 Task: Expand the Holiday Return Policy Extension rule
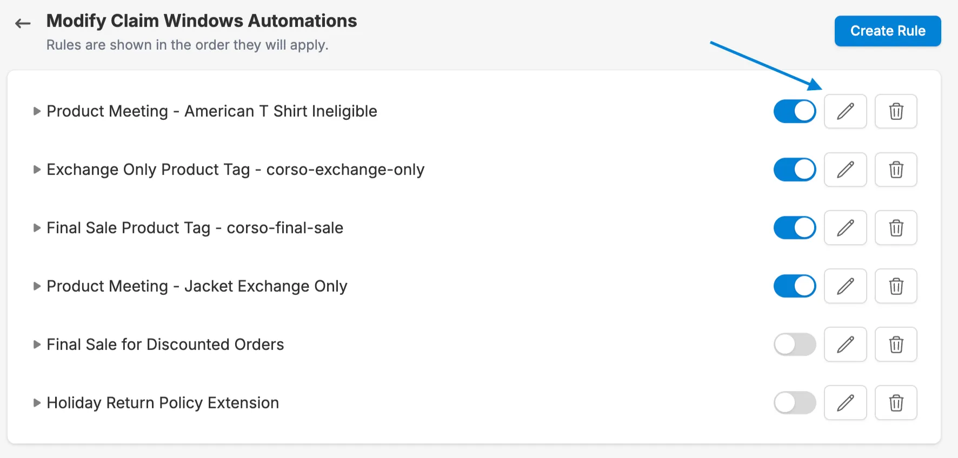(x=37, y=402)
